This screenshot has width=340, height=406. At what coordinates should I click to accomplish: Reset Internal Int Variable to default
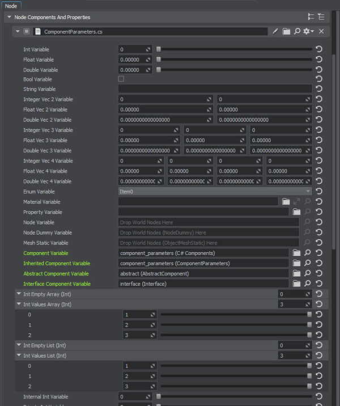click(x=319, y=396)
